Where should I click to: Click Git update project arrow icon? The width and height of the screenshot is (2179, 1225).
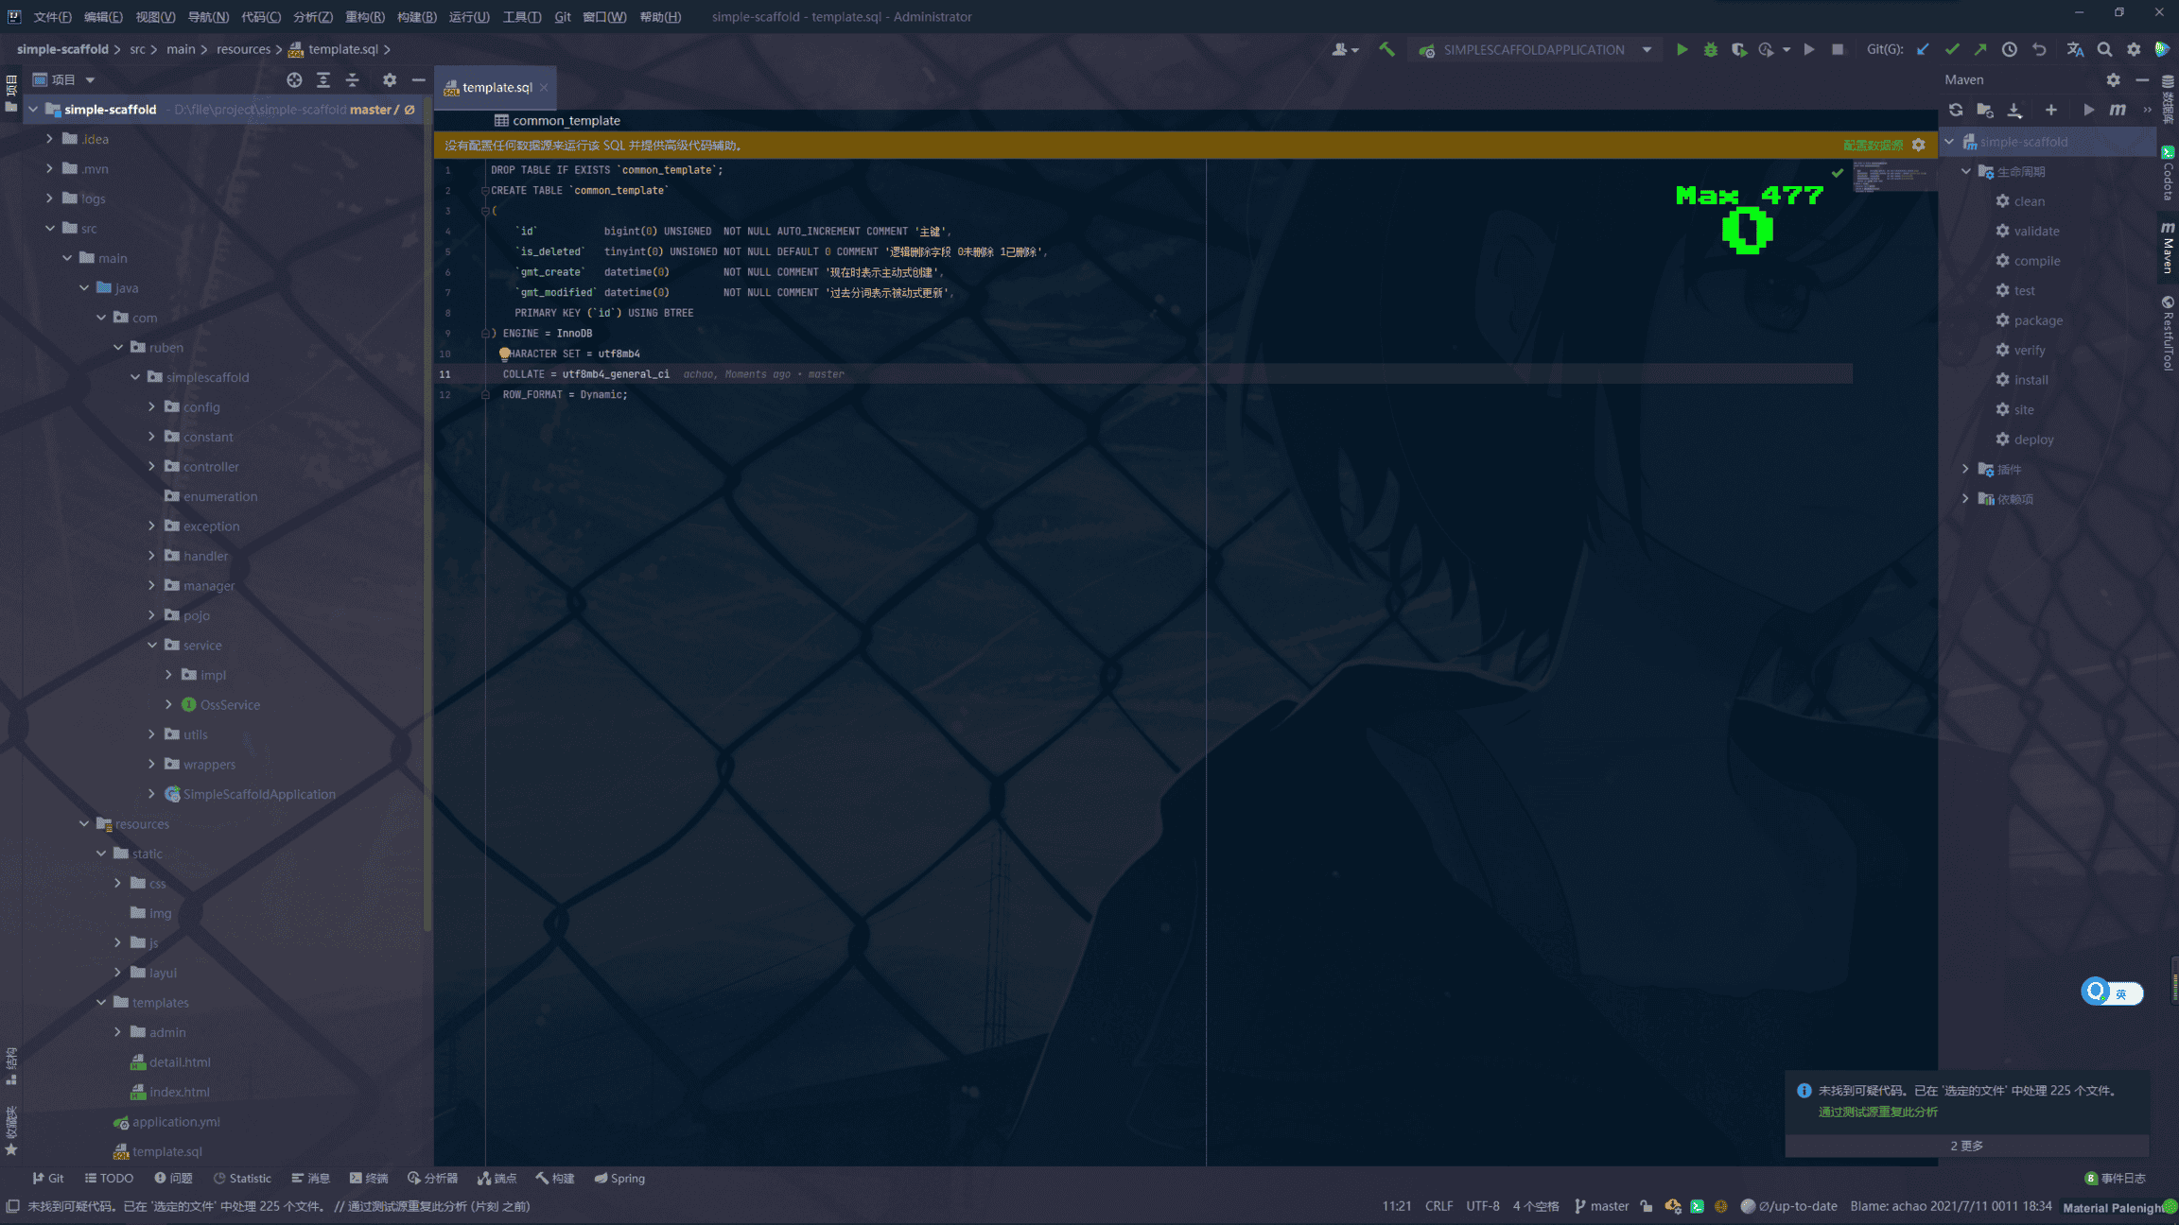point(1923,49)
